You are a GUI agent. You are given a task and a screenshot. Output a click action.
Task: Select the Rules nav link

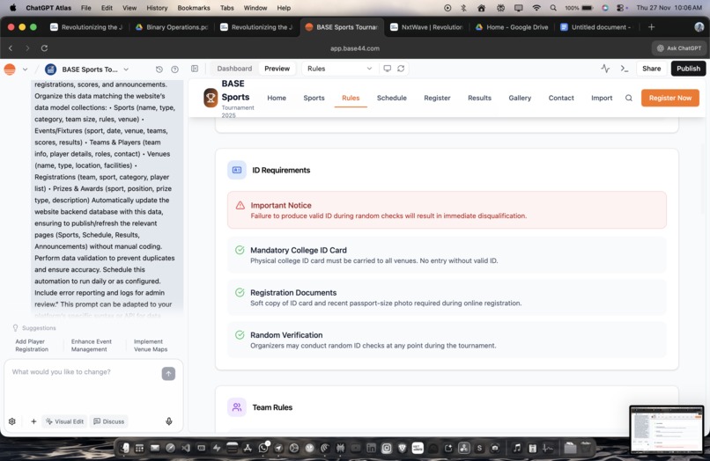click(351, 98)
